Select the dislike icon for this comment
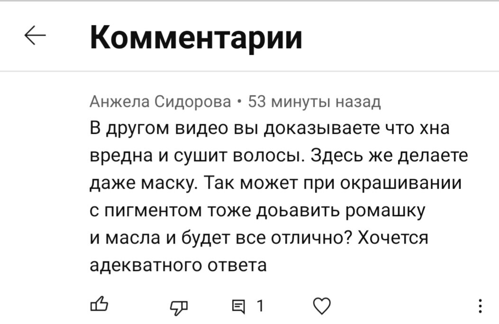The width and height of the screenshot is (499, 324). point(179,306)
